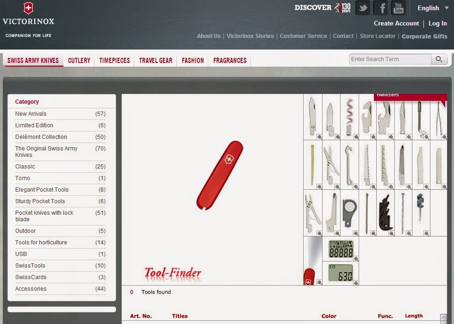Click magnifier icon on the pliers cell
The image size is (454, 324).
[x=319, y=233]
